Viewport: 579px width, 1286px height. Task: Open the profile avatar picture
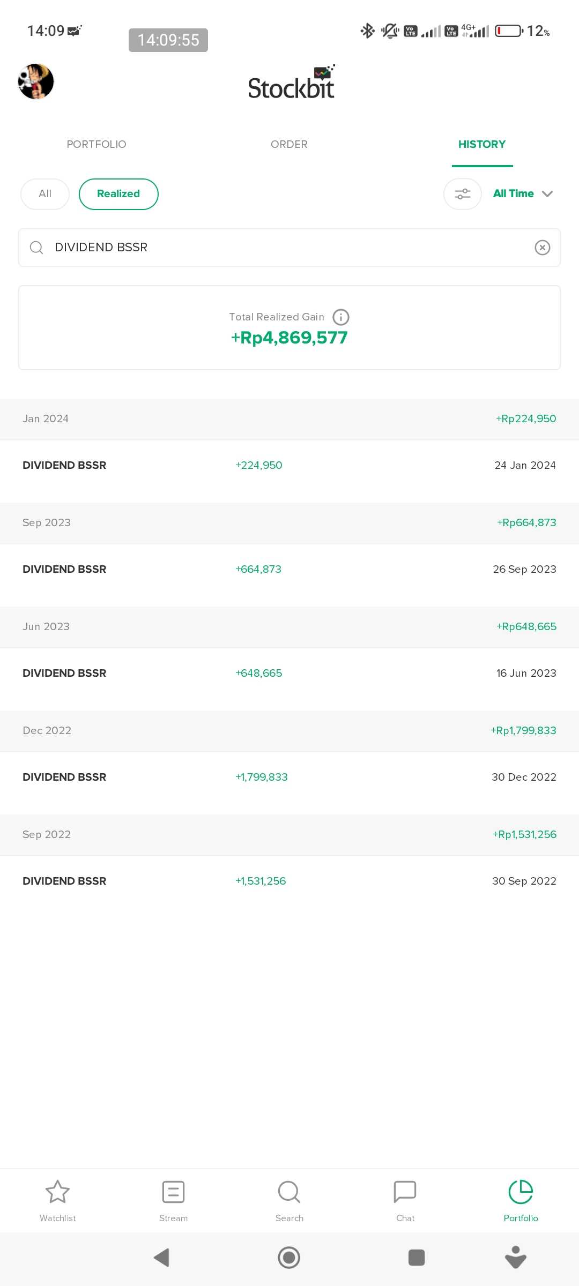(36, 81)
